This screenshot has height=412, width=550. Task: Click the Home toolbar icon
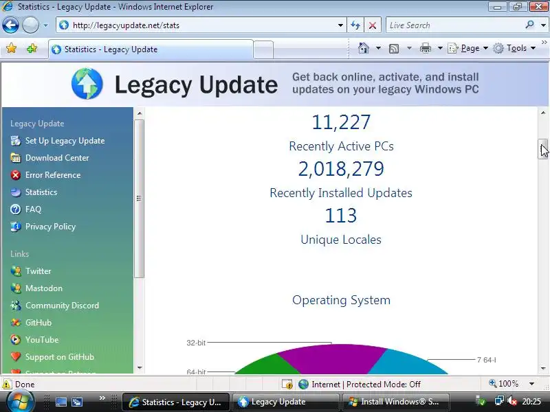tap(364, 48)
